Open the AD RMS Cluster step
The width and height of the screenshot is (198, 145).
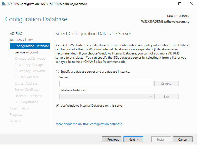coord(21,40)
